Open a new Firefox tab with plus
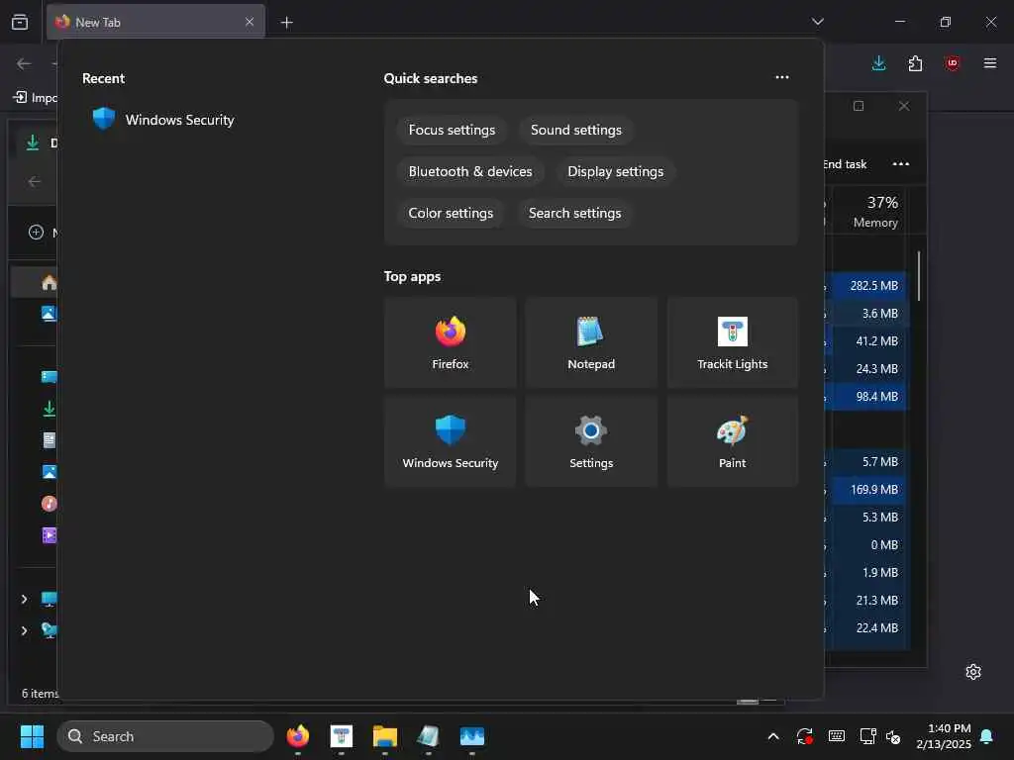Screen dimensions: 1014x760 coord(286,23)
